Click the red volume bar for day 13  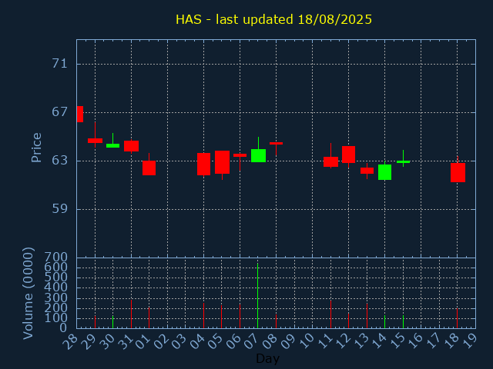coord(367,316)
